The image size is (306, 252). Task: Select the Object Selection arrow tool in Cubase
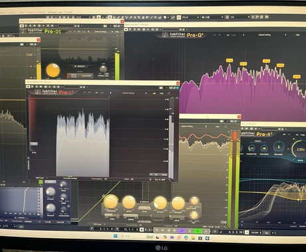[110, 17]
